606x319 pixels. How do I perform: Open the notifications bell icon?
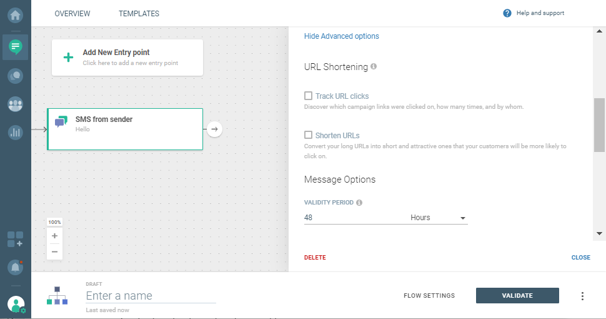tap(15, 267)
